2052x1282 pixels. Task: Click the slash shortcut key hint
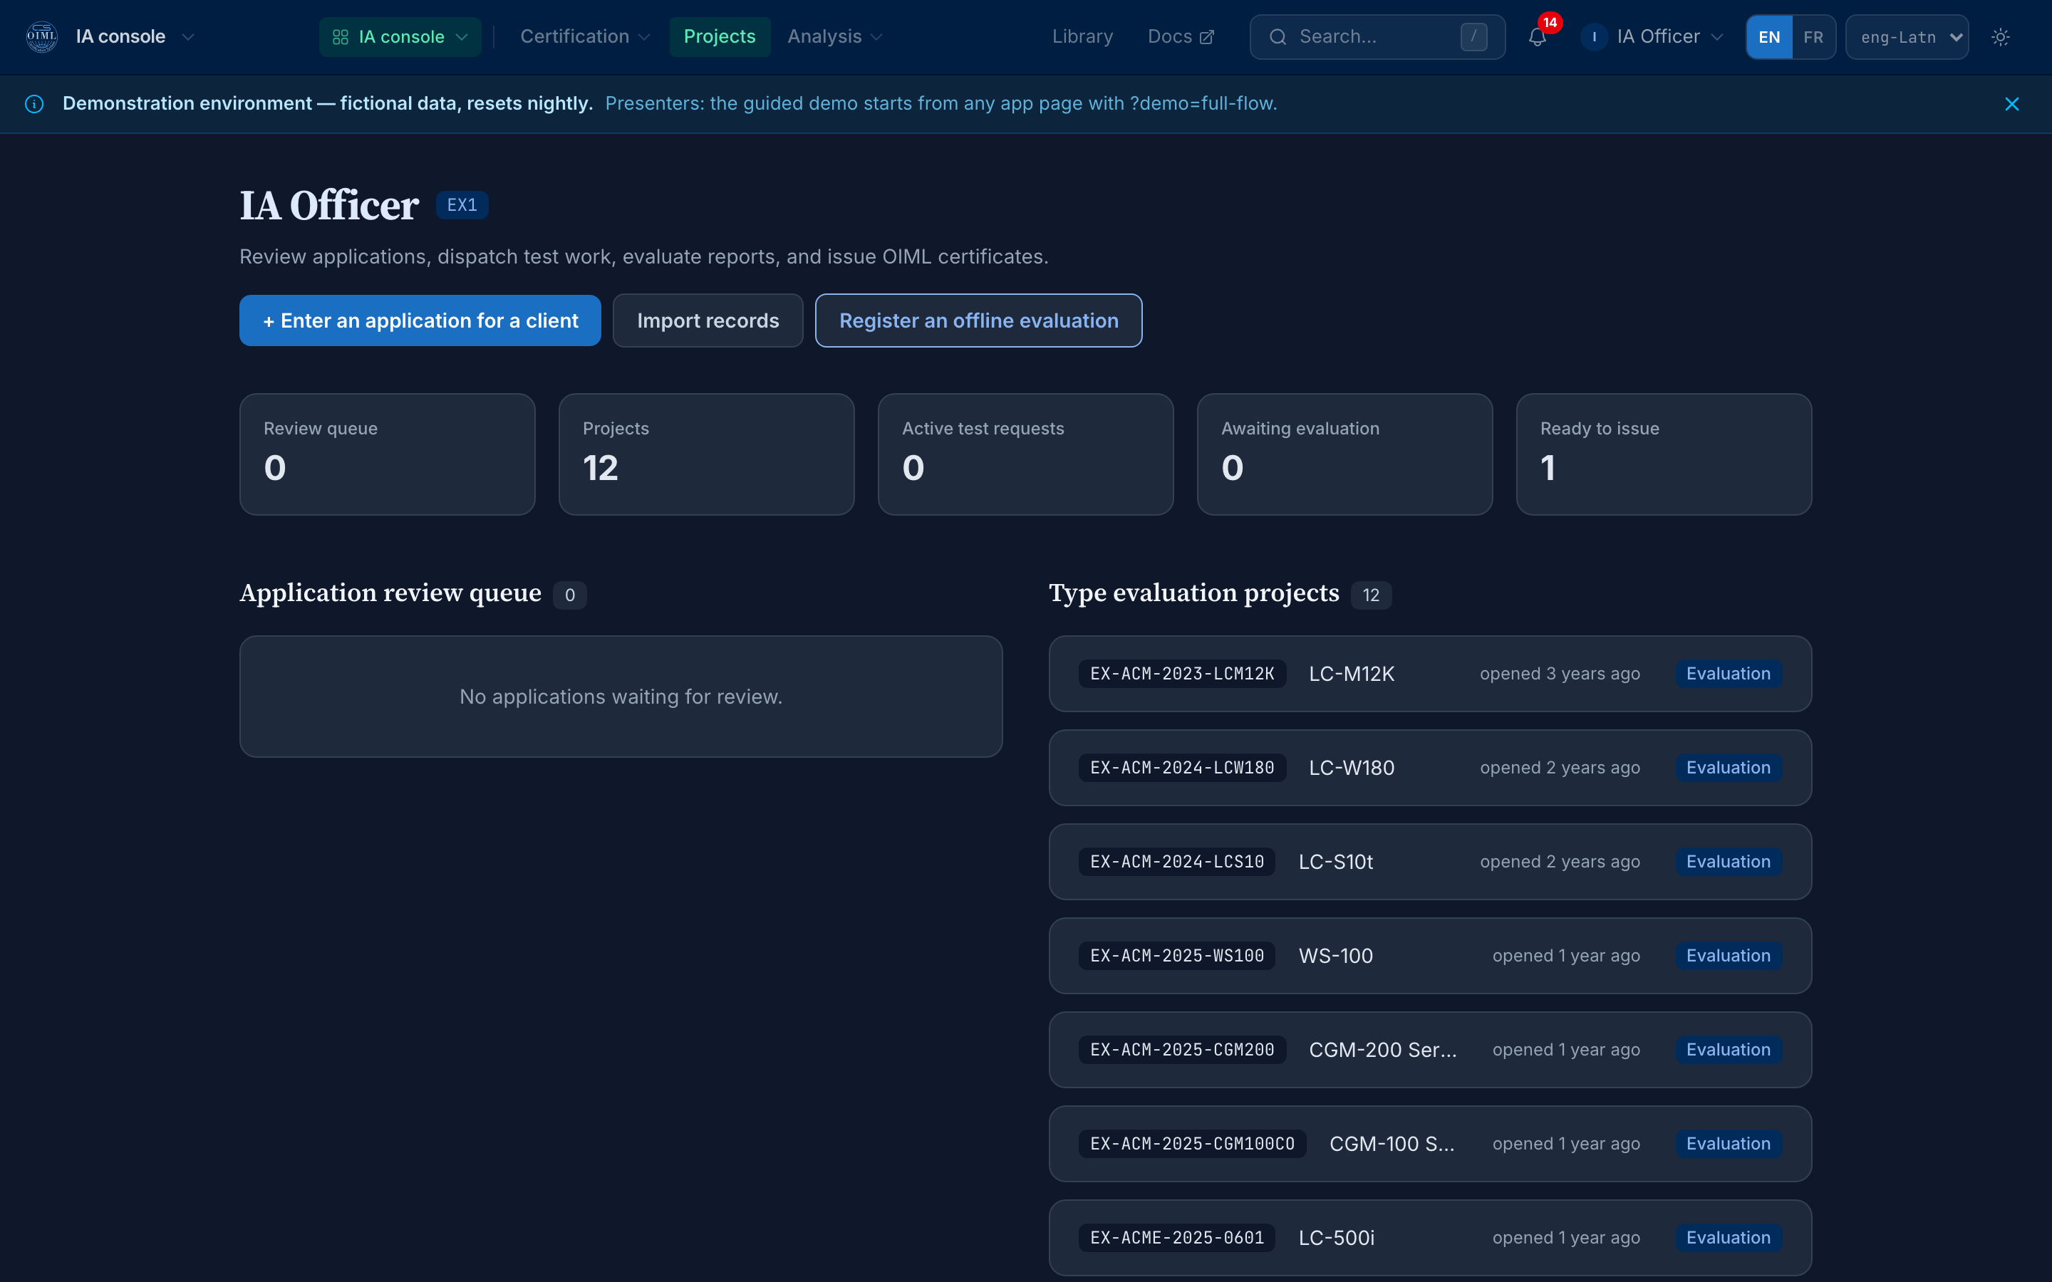[1473, 37]
